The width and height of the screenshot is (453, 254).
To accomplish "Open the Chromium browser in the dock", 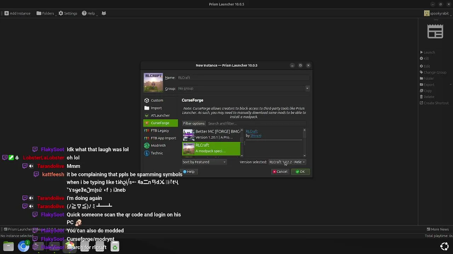I will 24,246.
